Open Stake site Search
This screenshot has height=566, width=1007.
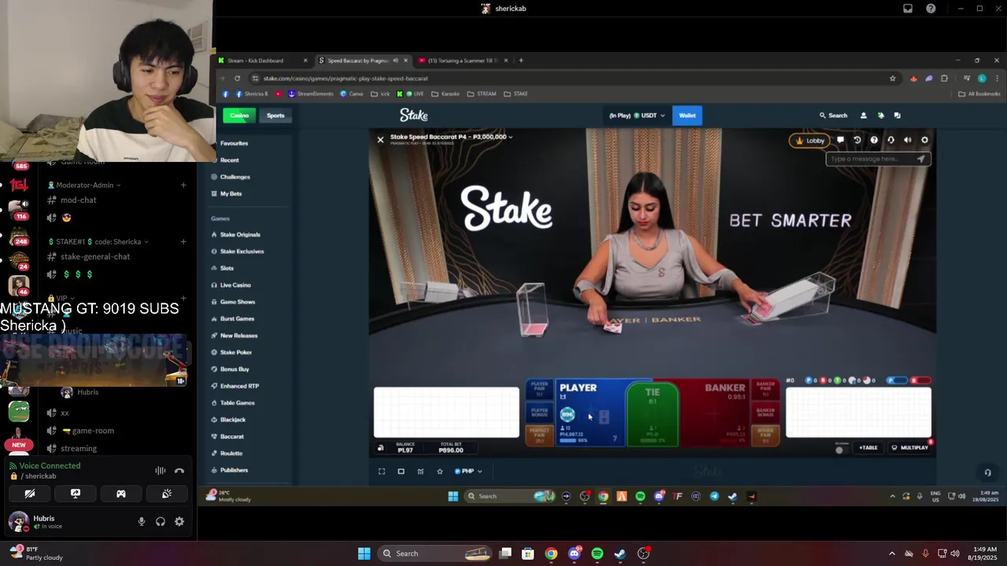pyautogui.click(x=833, y=116)
